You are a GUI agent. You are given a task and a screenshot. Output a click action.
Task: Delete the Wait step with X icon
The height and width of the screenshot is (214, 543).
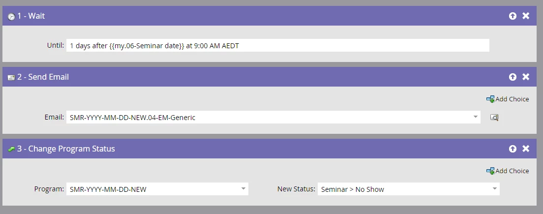click(x=526, y=16)
